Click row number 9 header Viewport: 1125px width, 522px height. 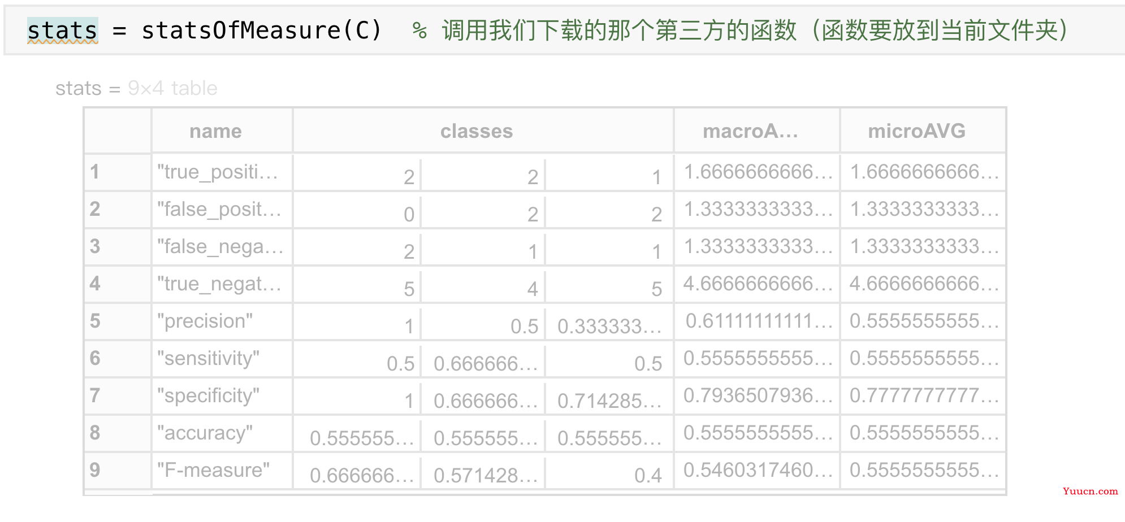(118, 470)
